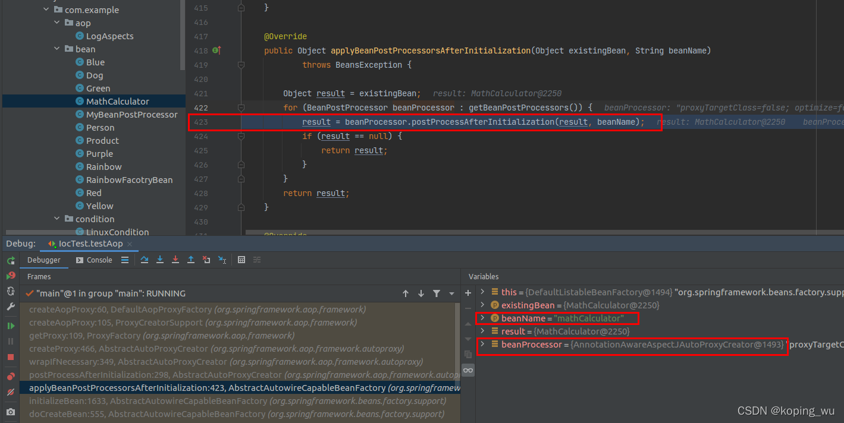Resume program with the green play icon
844x423 pixels.
pyautogui.click(x=11, y=326)
